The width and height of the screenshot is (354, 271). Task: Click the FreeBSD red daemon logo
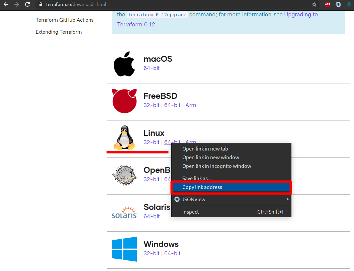[x=124, y=101]
